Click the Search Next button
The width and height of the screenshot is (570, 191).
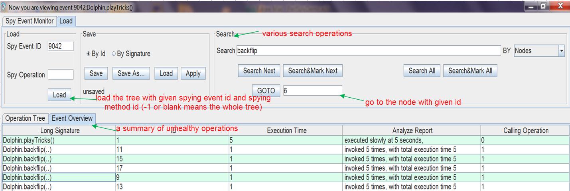259,71
